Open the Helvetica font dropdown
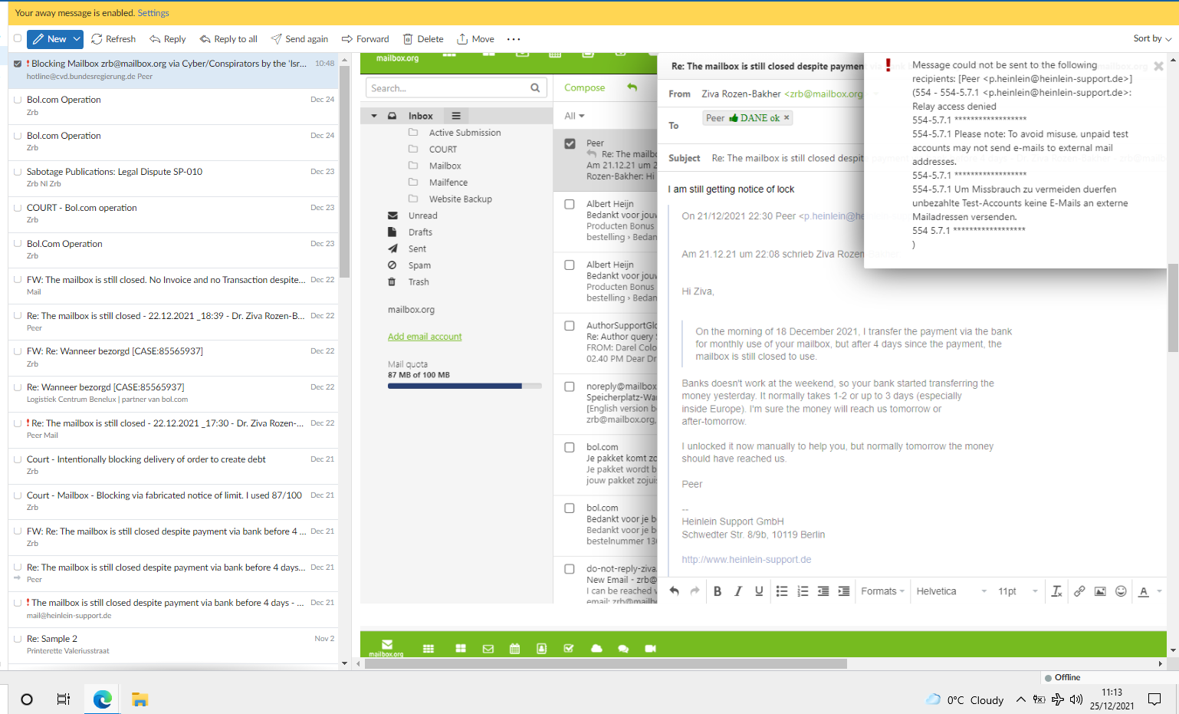The width and height of the screenshot is (1179, 714). click(951, 591)
